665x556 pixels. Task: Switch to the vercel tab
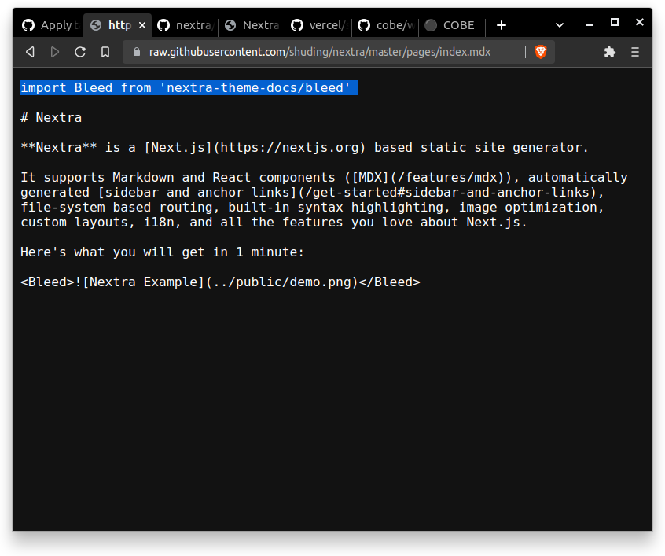(x=318, y=24)
